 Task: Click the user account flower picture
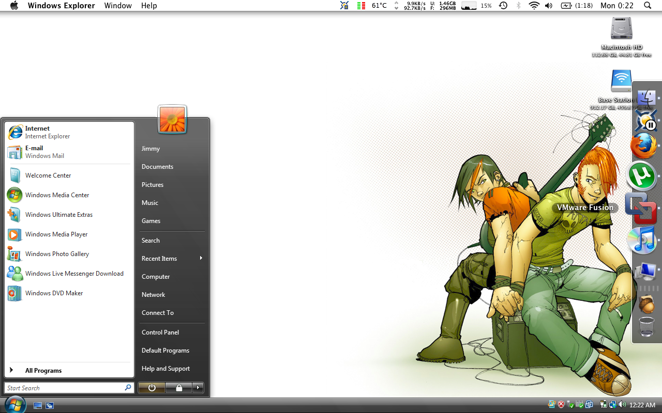172,119
